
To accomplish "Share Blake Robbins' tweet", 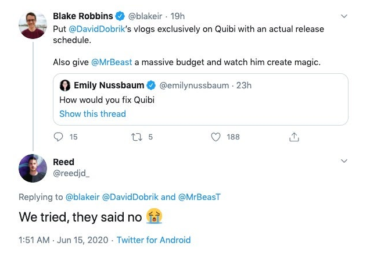I will coord(294,137).
